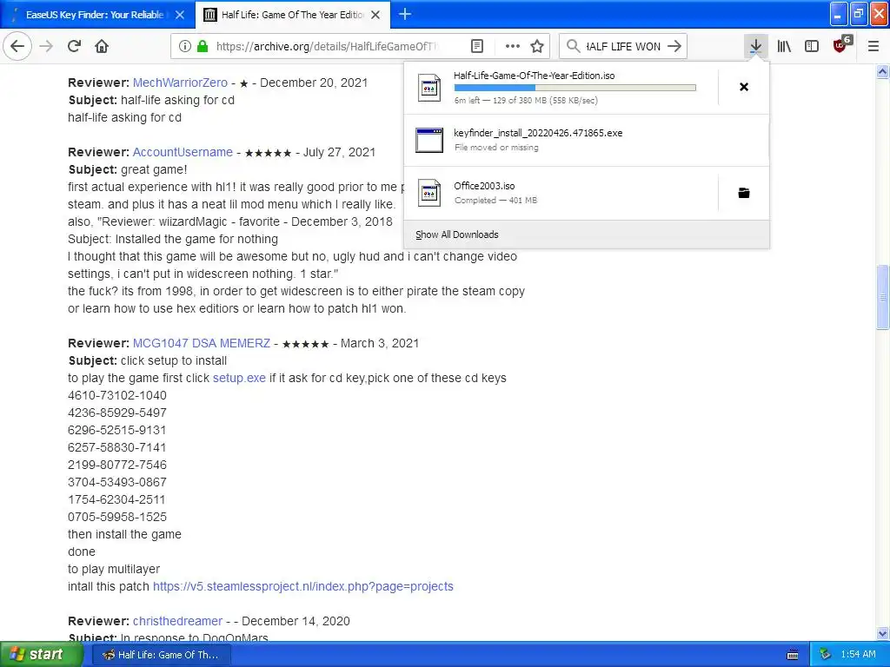
Task: Open a new browser tab
Action: [405, 14]
